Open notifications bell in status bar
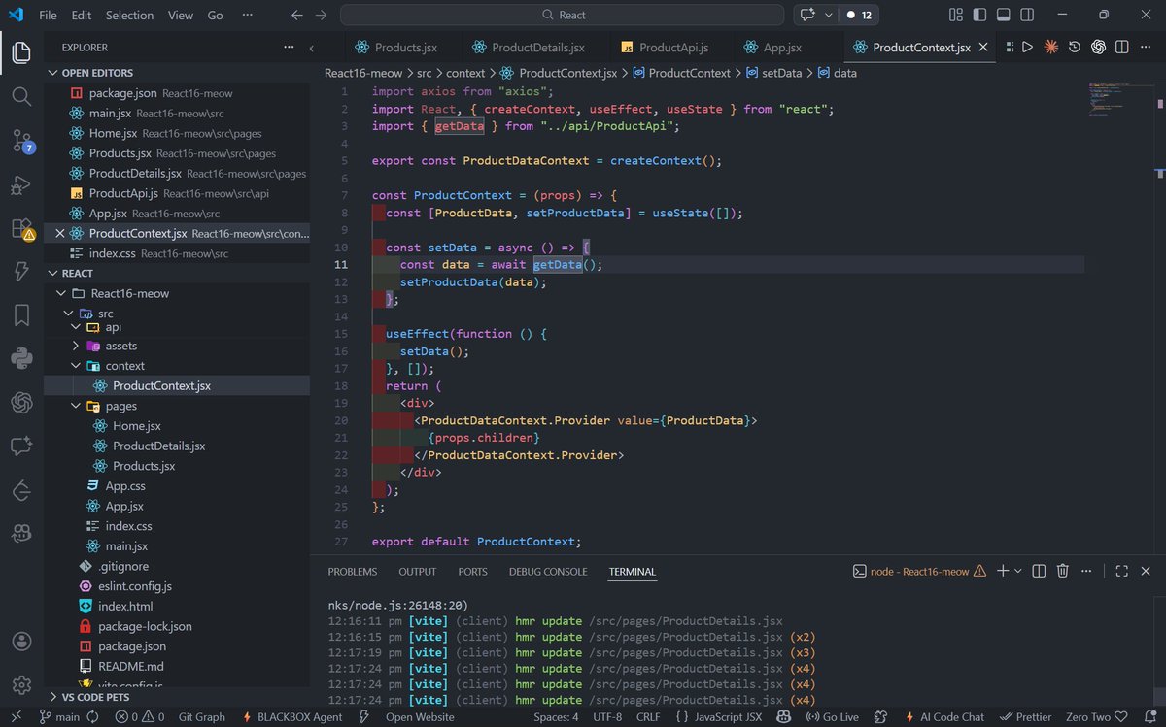 pyautogui.click(x=1150, y=716)
